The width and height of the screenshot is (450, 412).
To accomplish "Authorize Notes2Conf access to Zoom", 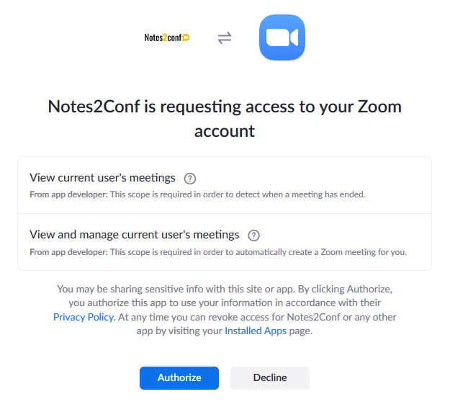I will coord(179,377).
